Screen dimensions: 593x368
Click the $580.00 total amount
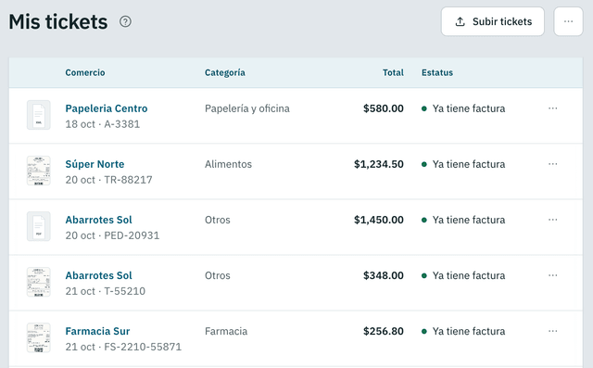click(x=383, y=108)
